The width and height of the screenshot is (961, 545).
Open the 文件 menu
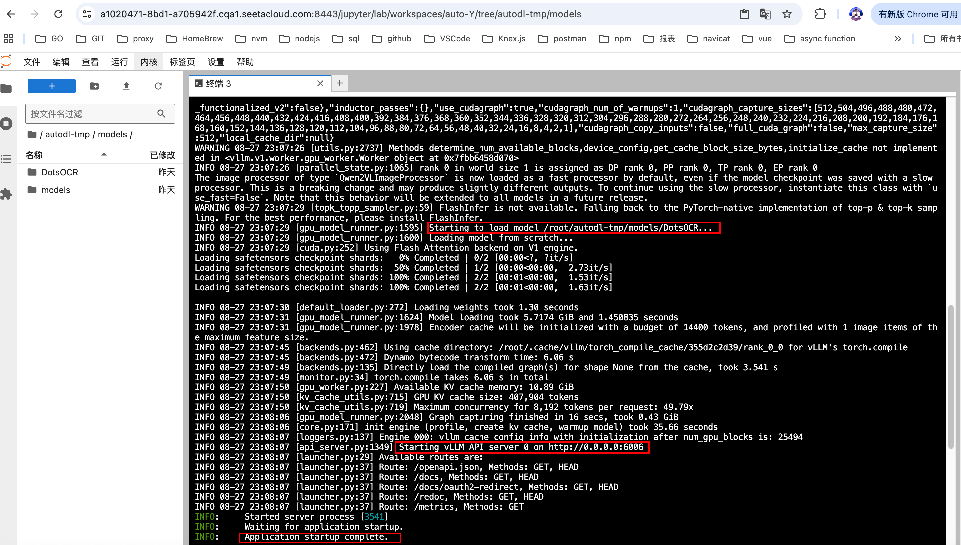(32, 62)
